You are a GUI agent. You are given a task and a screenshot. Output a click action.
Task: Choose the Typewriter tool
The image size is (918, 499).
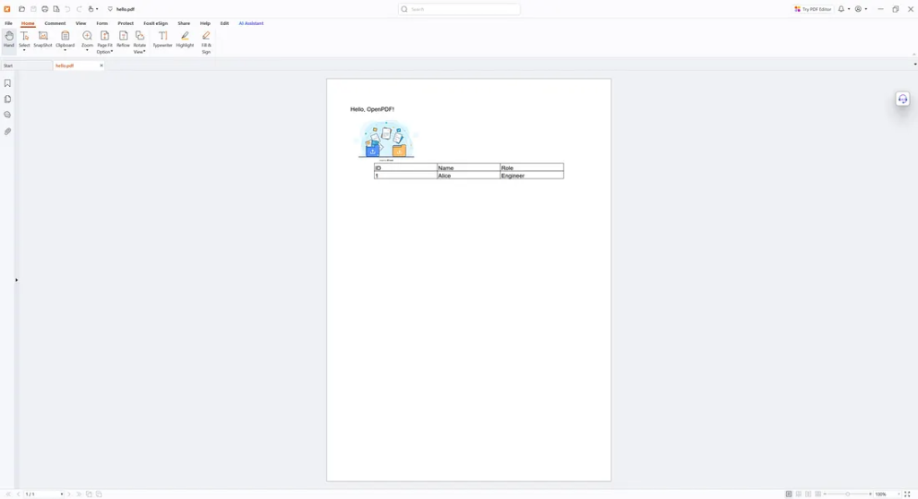coord(162,39)
